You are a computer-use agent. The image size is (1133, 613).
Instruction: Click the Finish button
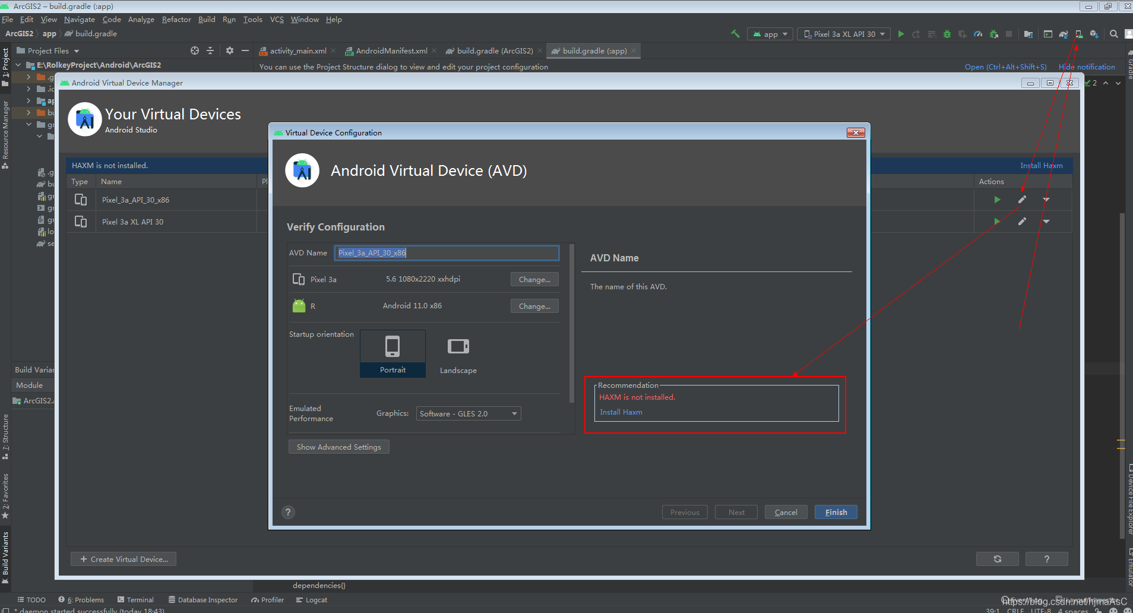click(836, 512)
